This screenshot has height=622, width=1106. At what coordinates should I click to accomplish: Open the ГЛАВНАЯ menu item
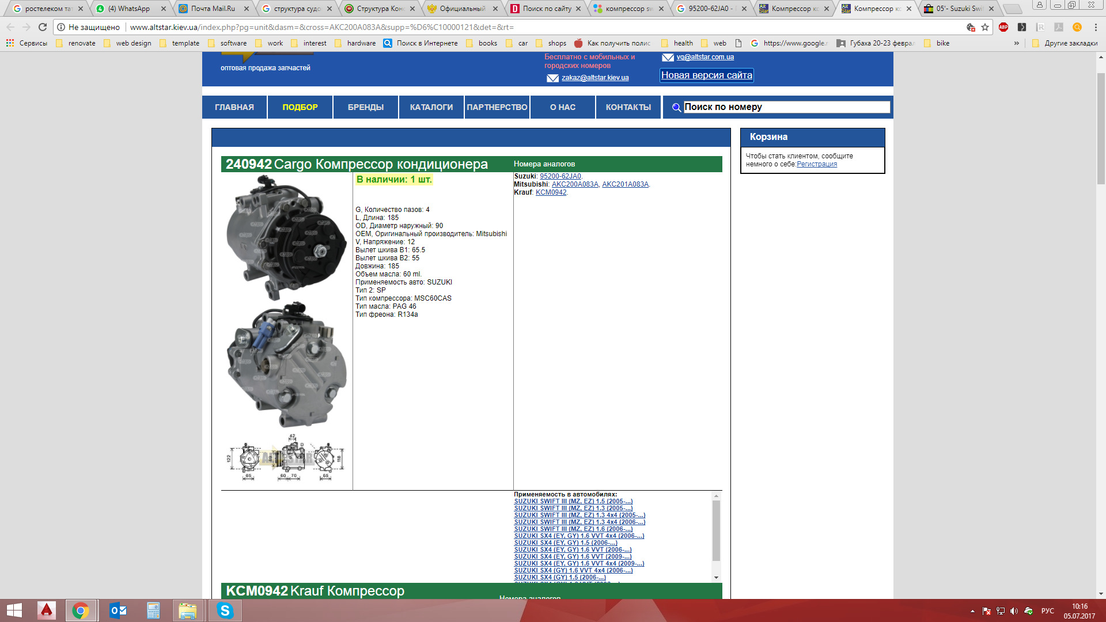(234, 107)
